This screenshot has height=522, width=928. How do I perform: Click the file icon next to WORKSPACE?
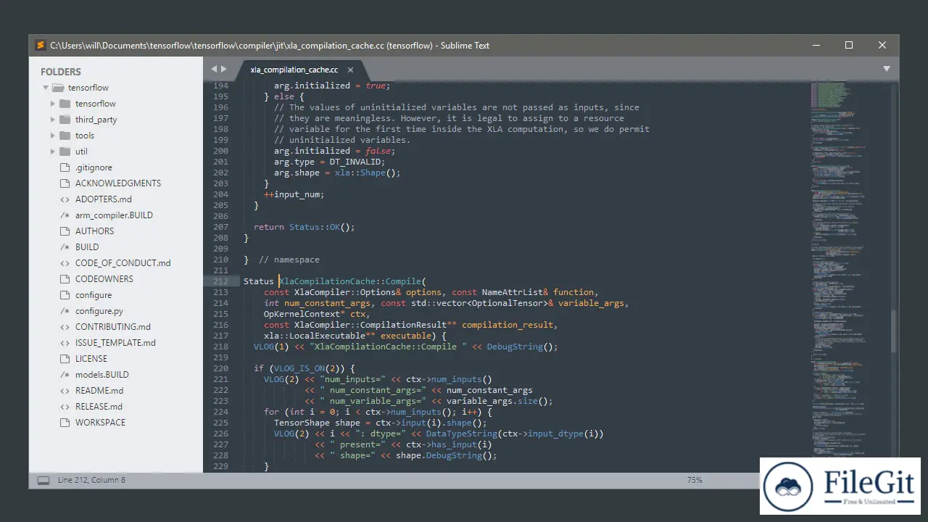(65, 423)
